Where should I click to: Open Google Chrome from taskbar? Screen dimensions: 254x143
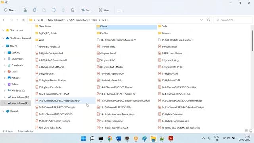110,138
